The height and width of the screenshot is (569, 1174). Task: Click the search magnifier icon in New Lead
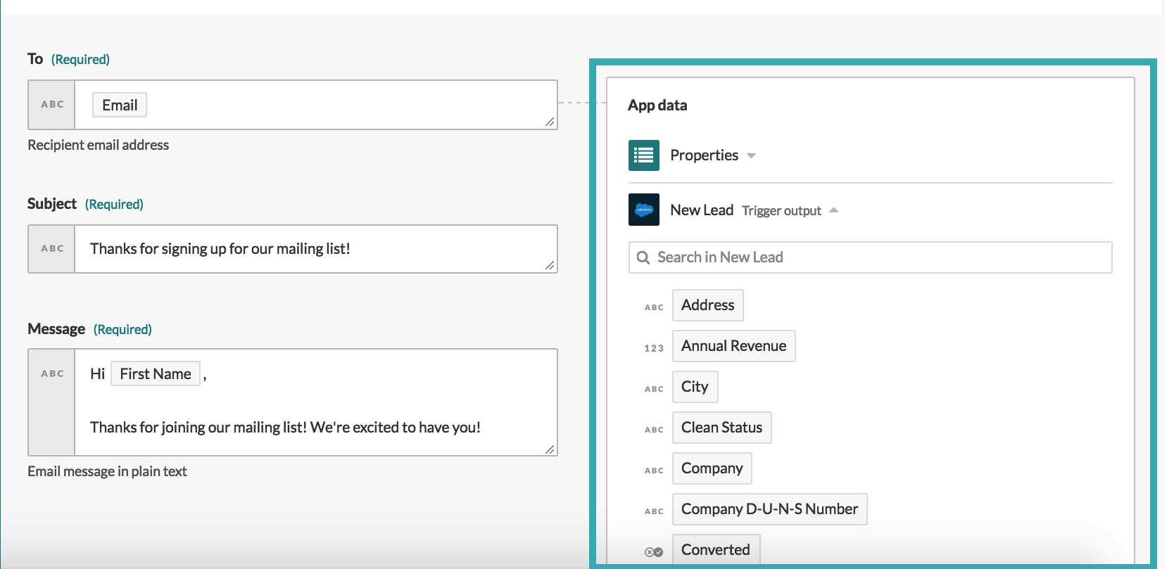(643, 257)
